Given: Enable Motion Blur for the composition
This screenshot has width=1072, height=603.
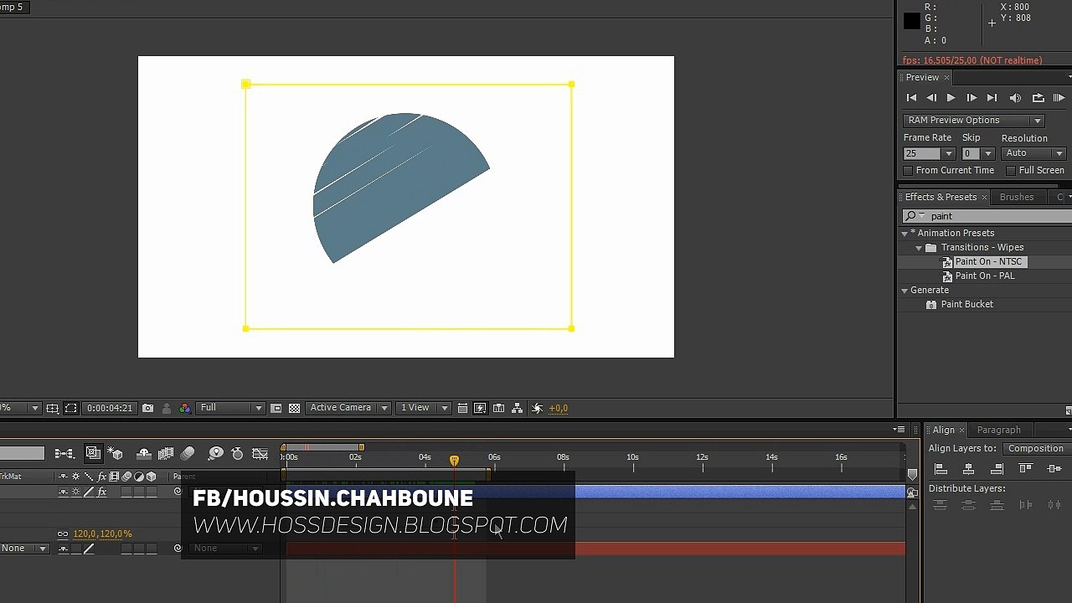Looking at the screenshot, I should (188, 454).
